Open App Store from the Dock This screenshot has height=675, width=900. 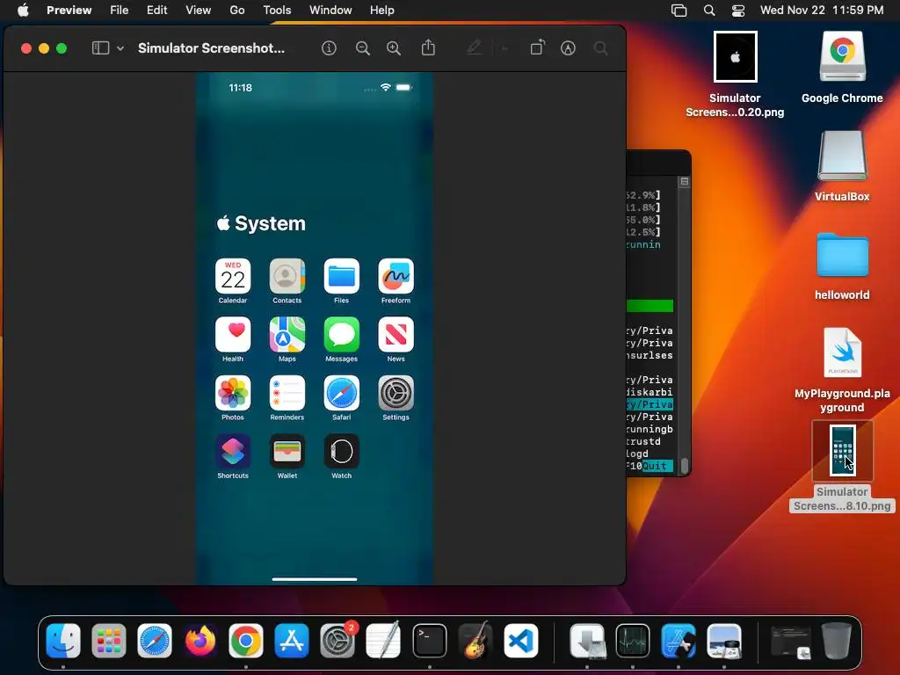(x=292, y=640)
